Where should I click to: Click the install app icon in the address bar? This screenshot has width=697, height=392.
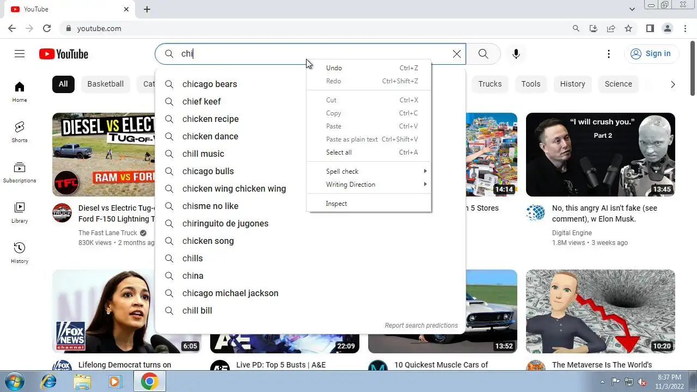[594, 28]
